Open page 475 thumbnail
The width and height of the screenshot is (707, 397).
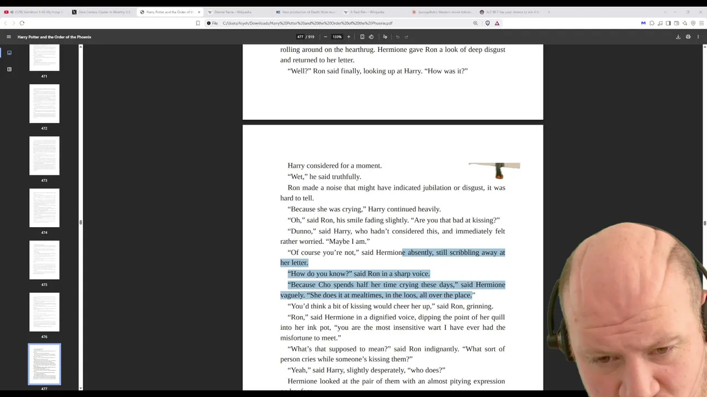(x=44, y=260)
